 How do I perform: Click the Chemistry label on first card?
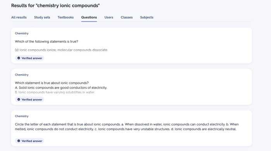[22, 33]
